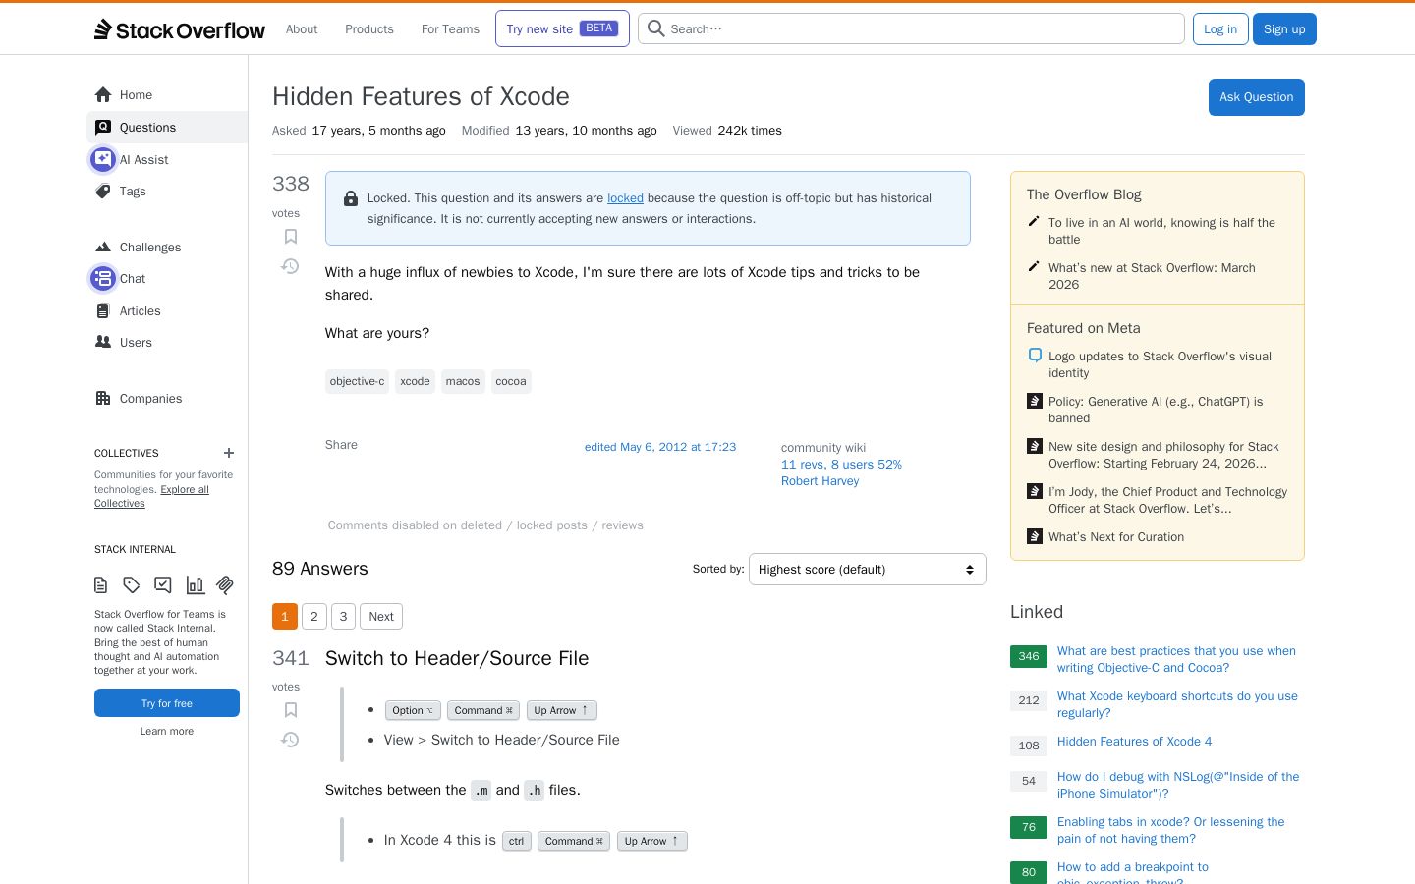Click the plus icon beside Collectives

click(229, 453)
